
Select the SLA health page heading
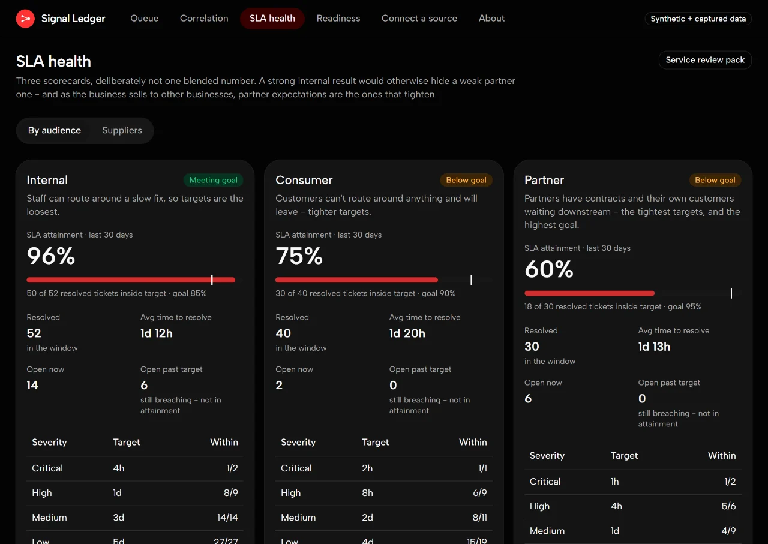[53, 61]
